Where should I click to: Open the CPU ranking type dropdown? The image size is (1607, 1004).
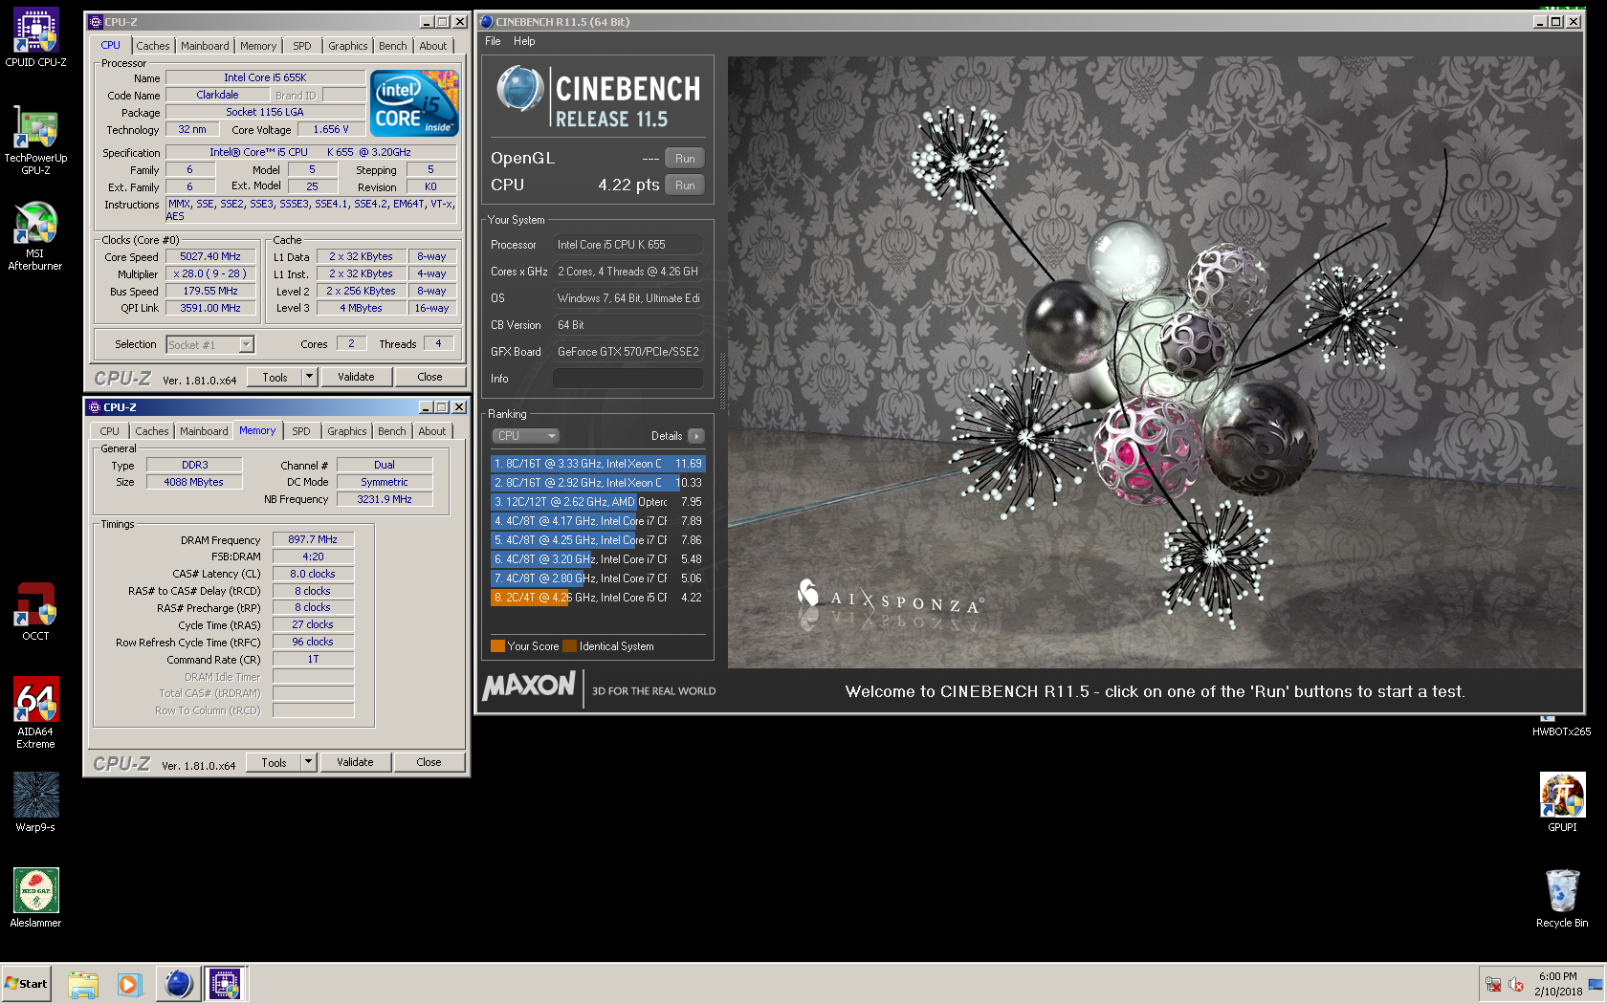[525, 436]
